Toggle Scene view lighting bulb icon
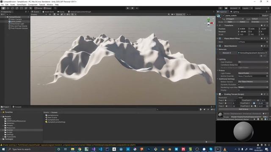The width and height of the screenshot is (271, 152). coord(55,14)
